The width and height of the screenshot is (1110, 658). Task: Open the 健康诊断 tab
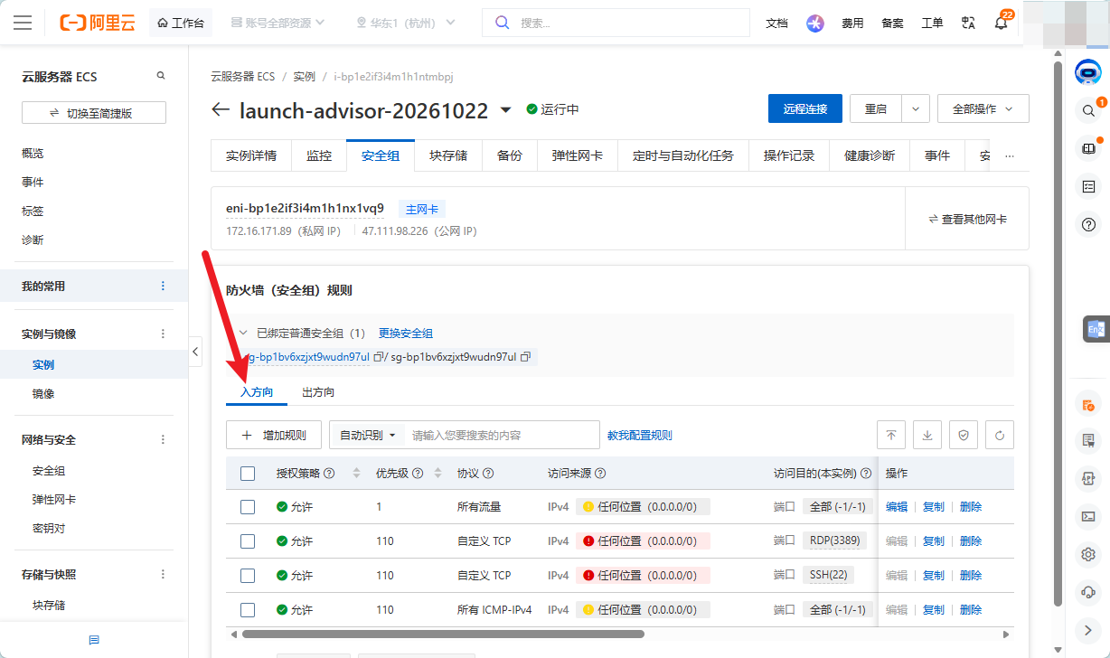tap(870, 155)
